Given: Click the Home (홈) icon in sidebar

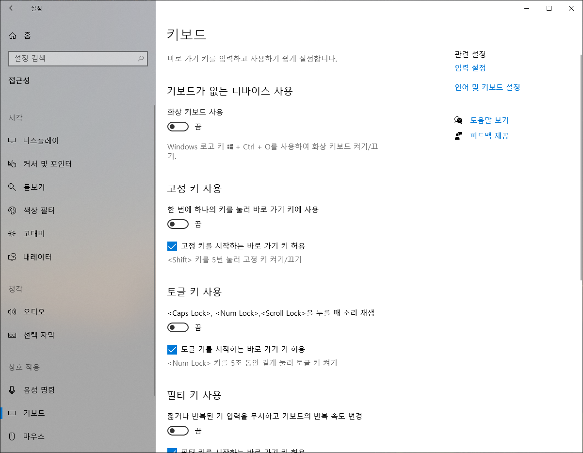Looking at the screenshot, I should pos(13,35).
